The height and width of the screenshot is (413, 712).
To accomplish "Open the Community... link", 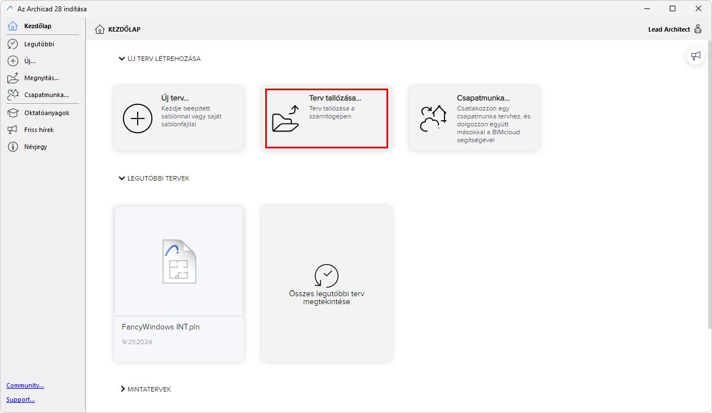I will click(x=25, y=385).
